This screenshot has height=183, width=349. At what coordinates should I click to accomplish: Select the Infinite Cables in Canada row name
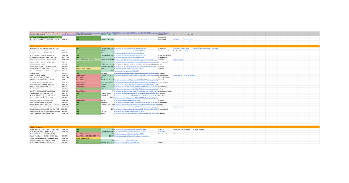45,60
